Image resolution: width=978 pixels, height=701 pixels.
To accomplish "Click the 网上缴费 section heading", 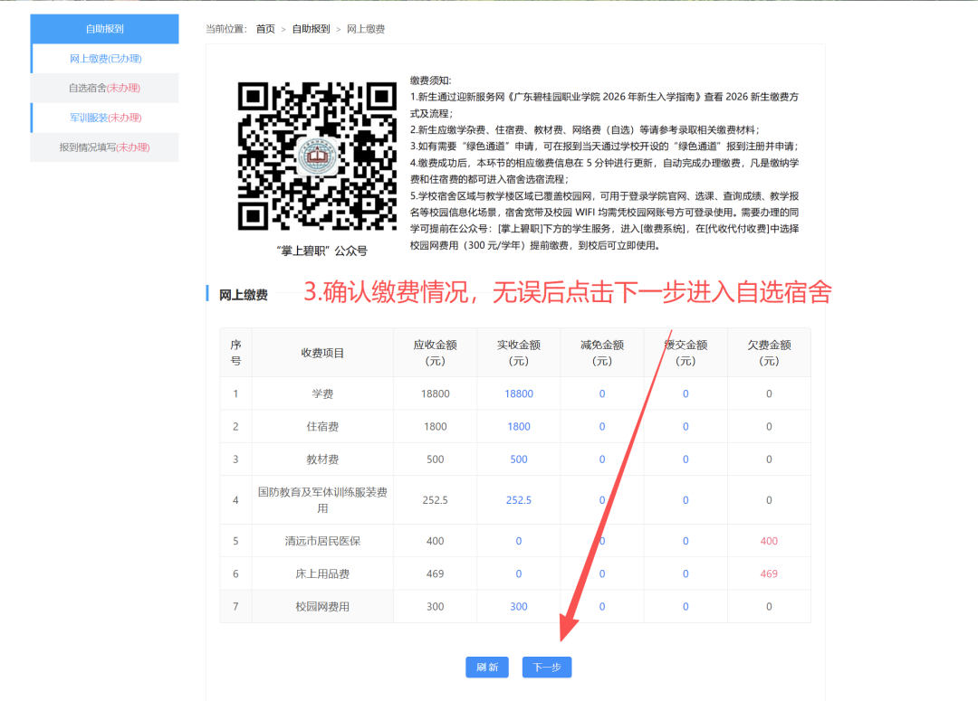I will 244,295.
